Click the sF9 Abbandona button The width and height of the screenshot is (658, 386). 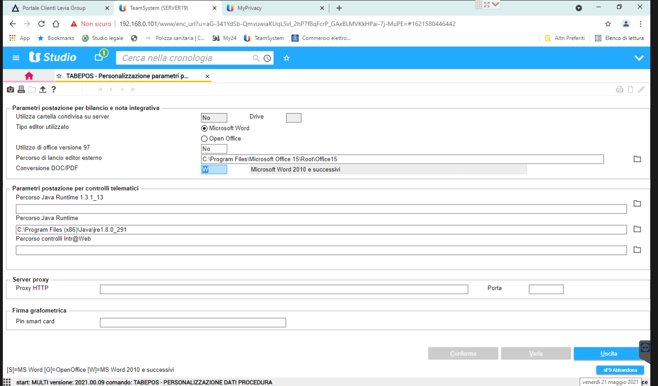pyautogui.click(x=620, y=370)
